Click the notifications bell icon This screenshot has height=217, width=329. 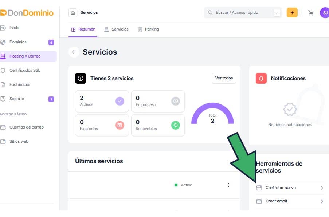(x=261, y=78)
